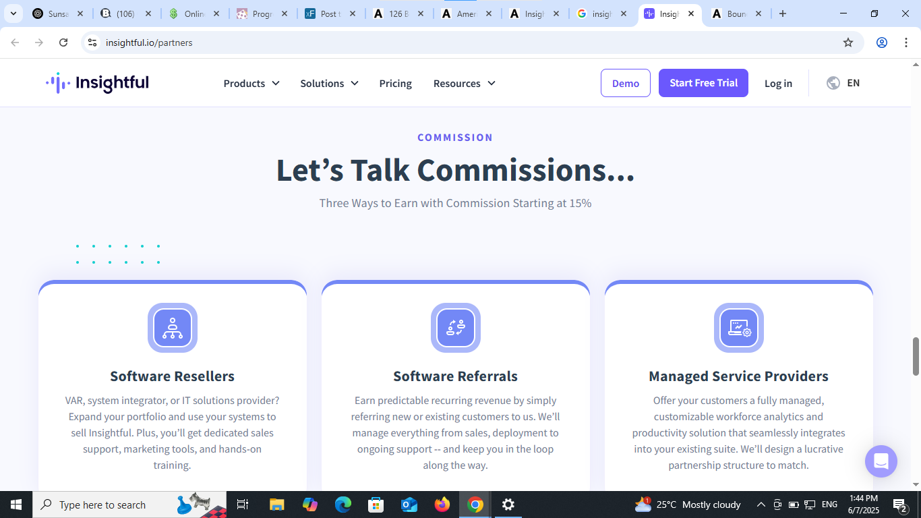Image resolution: width=921 pixels, height=518 pixels.
Task: Expand the Products menu
Action: point(251,84)
